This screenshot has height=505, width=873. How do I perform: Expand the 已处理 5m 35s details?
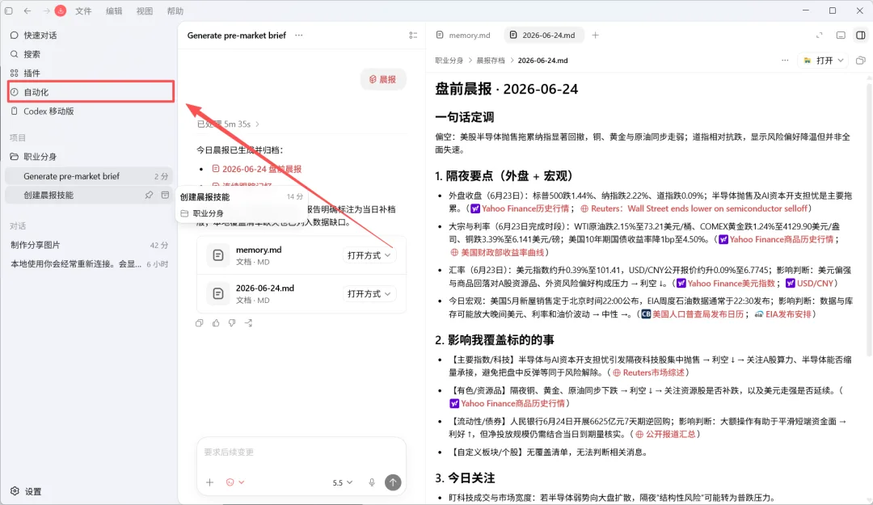(x=228, y=124)
